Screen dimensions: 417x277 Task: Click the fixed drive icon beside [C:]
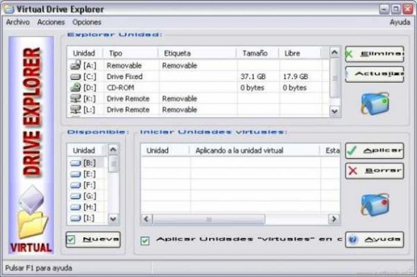pyautogui.click(x=75, y=76)
